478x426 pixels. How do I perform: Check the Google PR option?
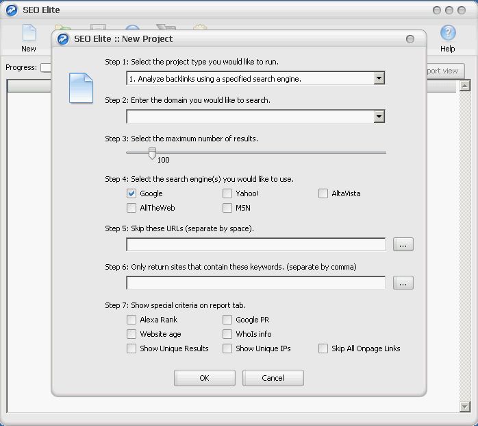(x=227, y=320)
